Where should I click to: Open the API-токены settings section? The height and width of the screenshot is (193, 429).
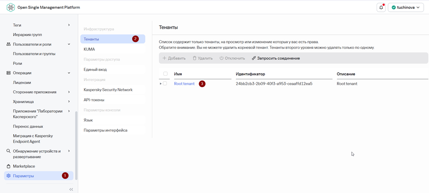[113, 100]
